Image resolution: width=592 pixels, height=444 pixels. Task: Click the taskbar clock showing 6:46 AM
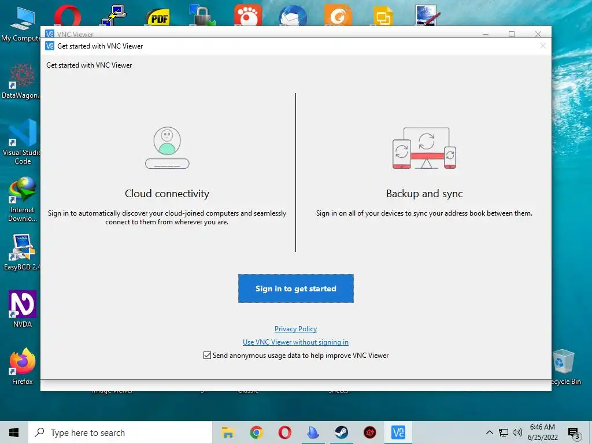[x=542, y=432]
